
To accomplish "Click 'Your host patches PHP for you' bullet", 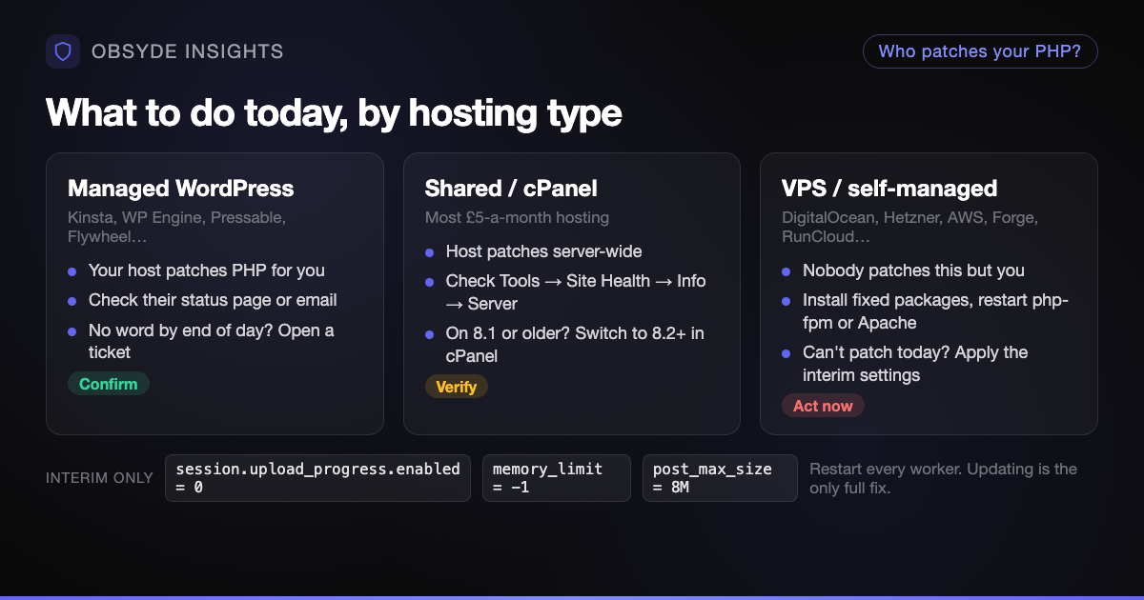I will pyautogui.click(x=207, y=270).
